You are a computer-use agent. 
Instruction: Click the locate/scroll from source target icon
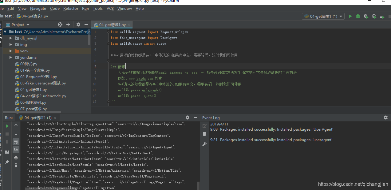click(x=60, y=24)
